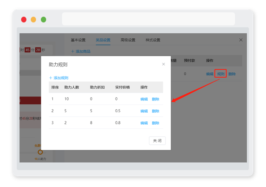The image size is (266, 187).
Task: Edit the third rule priced 0.8
Action: click(144, 123)
